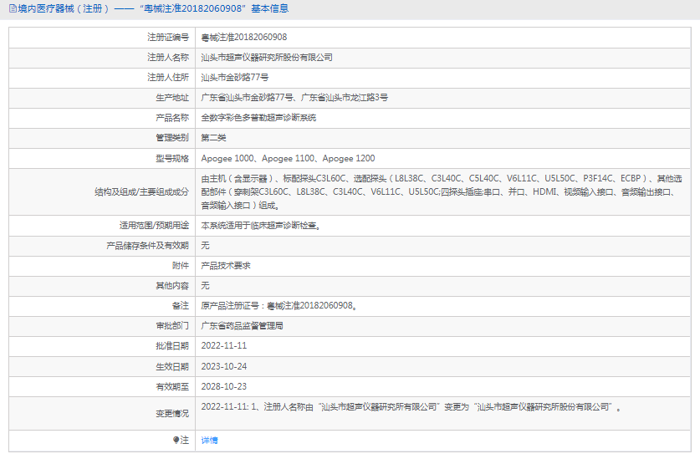The height and width of the screenshot is (459, 700).
Task: Click 无 in the 产品储存条件及有效期 row
Action: click(205, 246)
